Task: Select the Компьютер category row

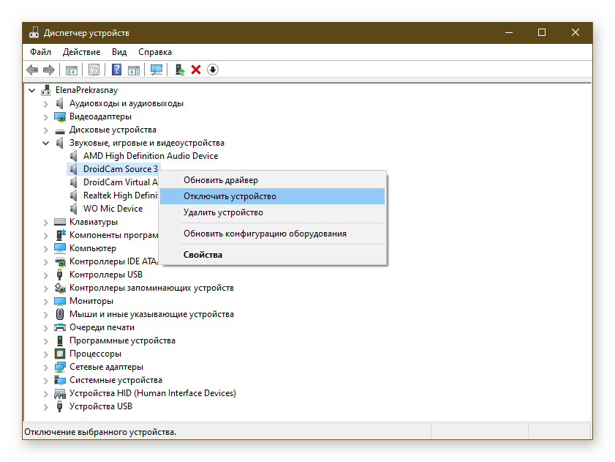Action: (93, 248)
